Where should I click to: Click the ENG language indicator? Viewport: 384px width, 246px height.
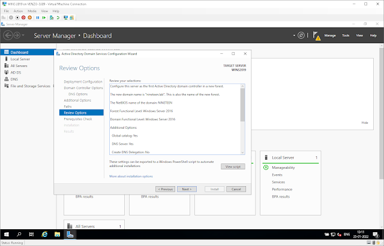tap(347, 234)
